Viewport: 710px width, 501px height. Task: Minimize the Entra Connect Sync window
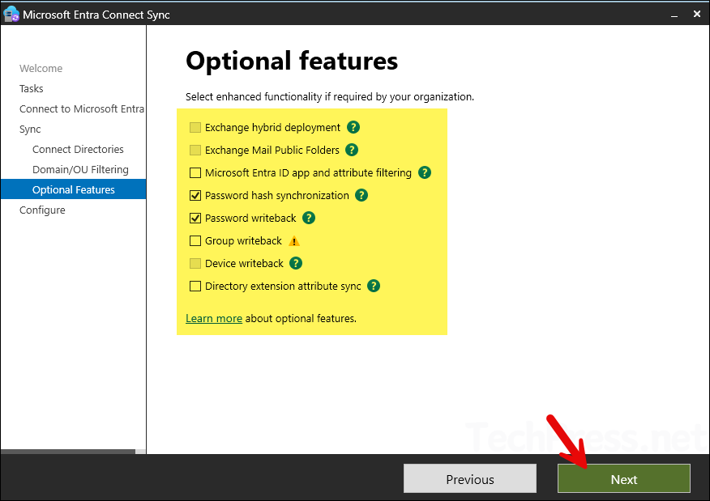(674, 15)
